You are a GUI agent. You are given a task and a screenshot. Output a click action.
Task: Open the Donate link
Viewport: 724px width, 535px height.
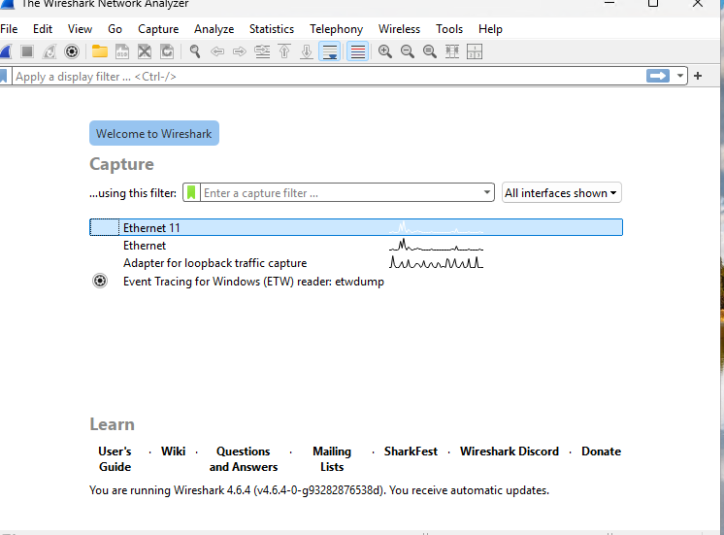[601, 451]
